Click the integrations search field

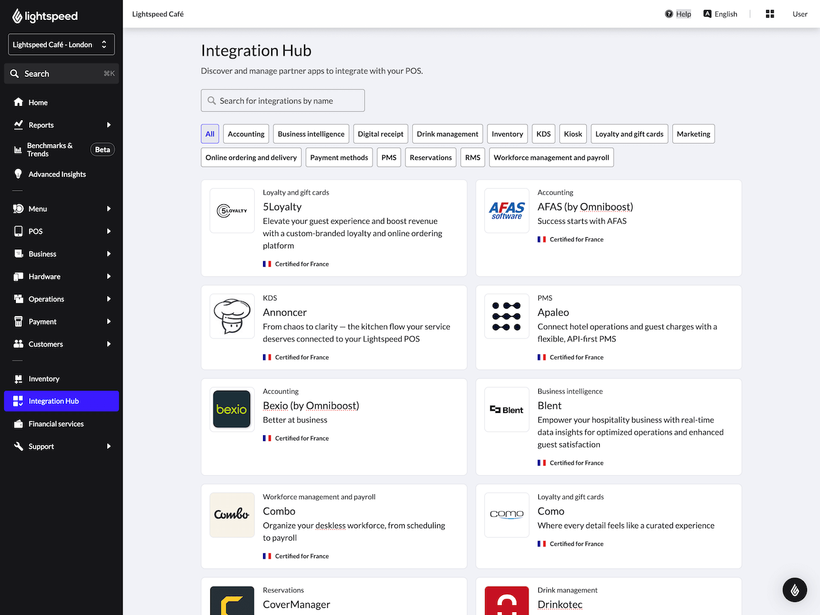click(282, 100)
